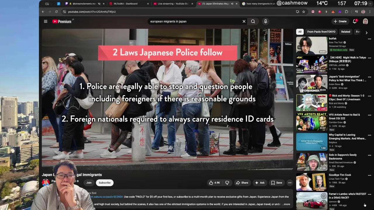
Task: Click the Create button
Action: coord(340,21)
